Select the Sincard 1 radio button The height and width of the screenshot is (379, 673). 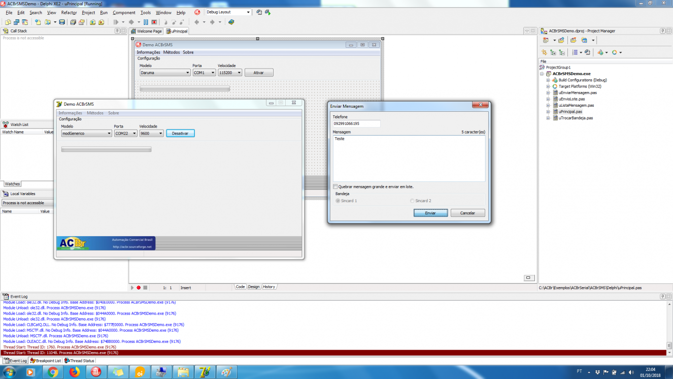click(x=338, y=201)
